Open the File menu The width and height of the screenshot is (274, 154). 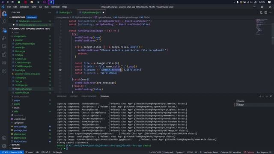pos(9,7)
